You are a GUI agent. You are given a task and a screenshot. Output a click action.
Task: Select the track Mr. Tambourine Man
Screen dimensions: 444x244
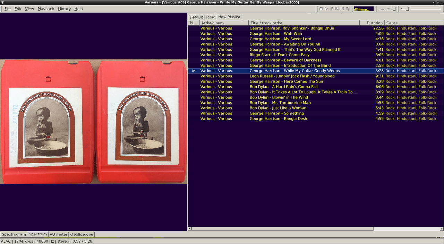coord(316,103)
